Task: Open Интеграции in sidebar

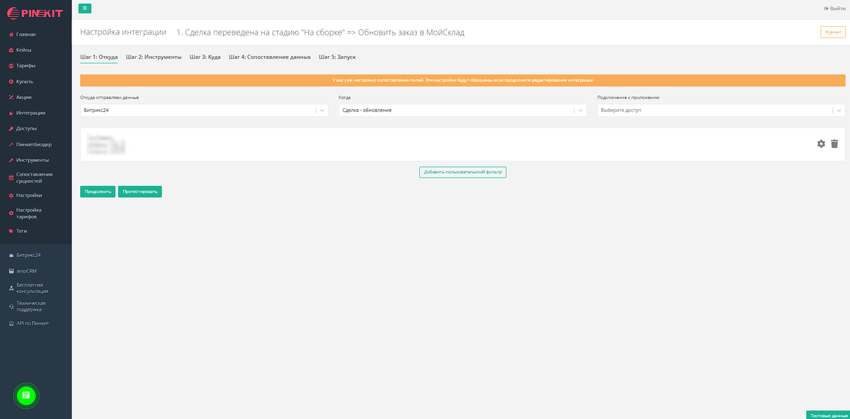Action: pos(30,113)
